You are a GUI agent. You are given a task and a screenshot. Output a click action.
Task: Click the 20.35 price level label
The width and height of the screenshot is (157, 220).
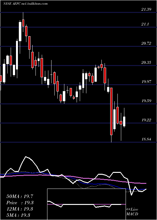click(146, 63)
